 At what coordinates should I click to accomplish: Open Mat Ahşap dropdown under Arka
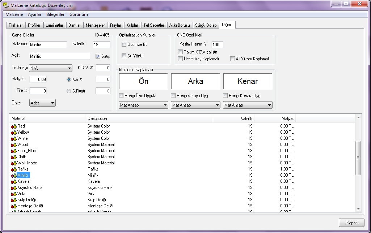pos(195,105)
